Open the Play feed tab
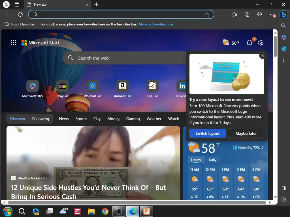 (97, 119)
